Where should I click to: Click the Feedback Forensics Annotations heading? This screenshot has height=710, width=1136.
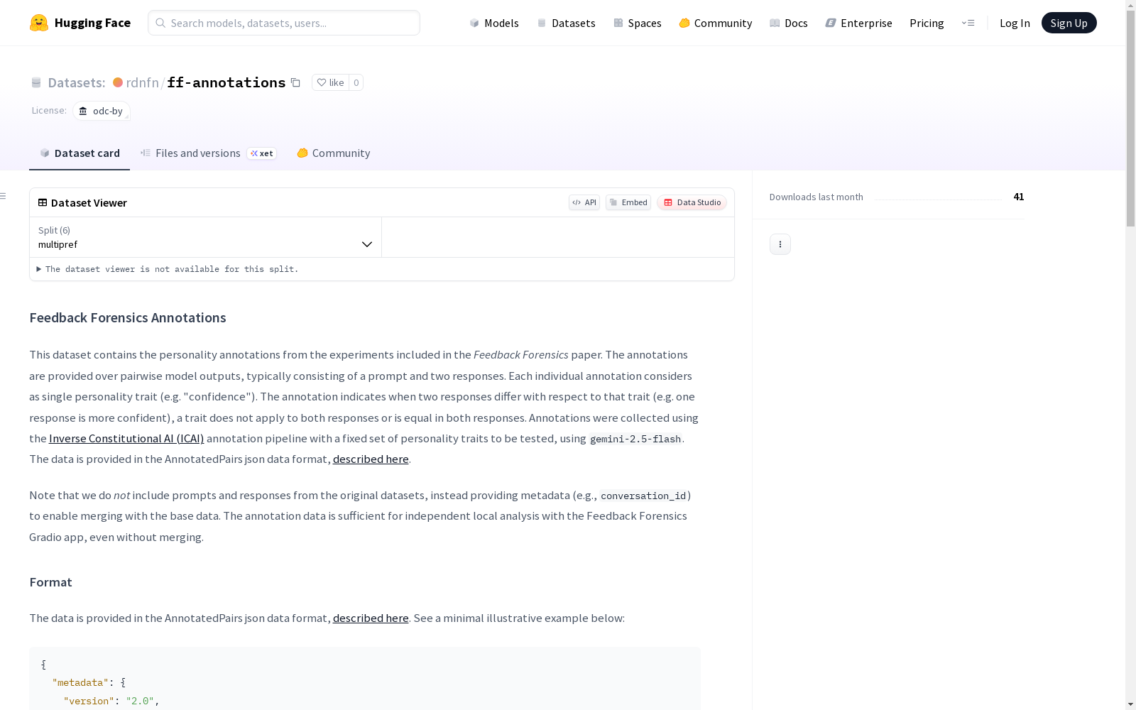[x=128, y=317]
